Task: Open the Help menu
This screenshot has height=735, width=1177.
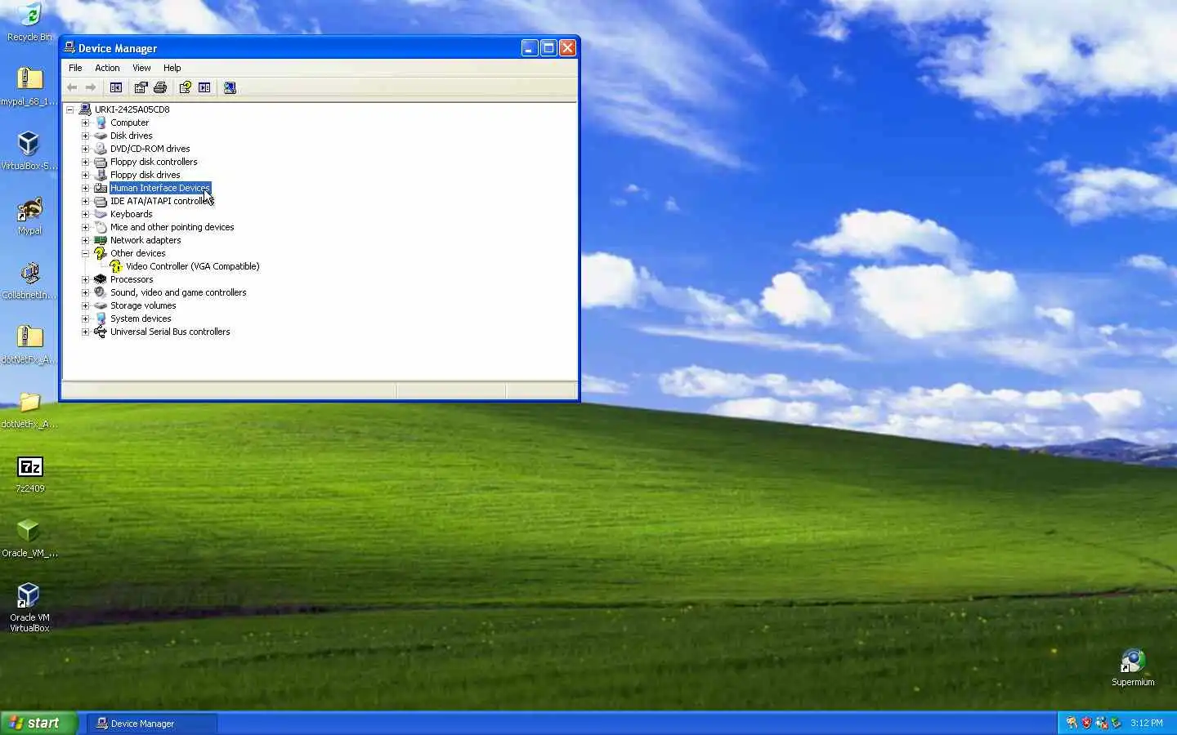Action: [x=172, y=68]
